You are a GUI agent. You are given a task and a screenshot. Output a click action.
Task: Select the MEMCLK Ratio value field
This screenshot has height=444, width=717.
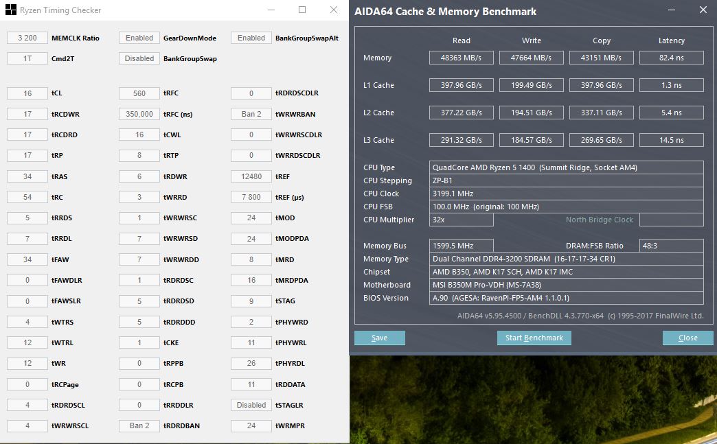pyautogui.click(x=27, y=38)
